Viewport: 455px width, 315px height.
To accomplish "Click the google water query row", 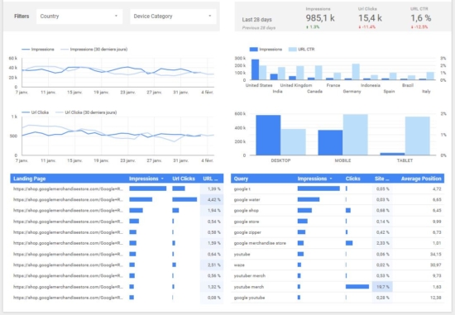I will tap(338, 199).
